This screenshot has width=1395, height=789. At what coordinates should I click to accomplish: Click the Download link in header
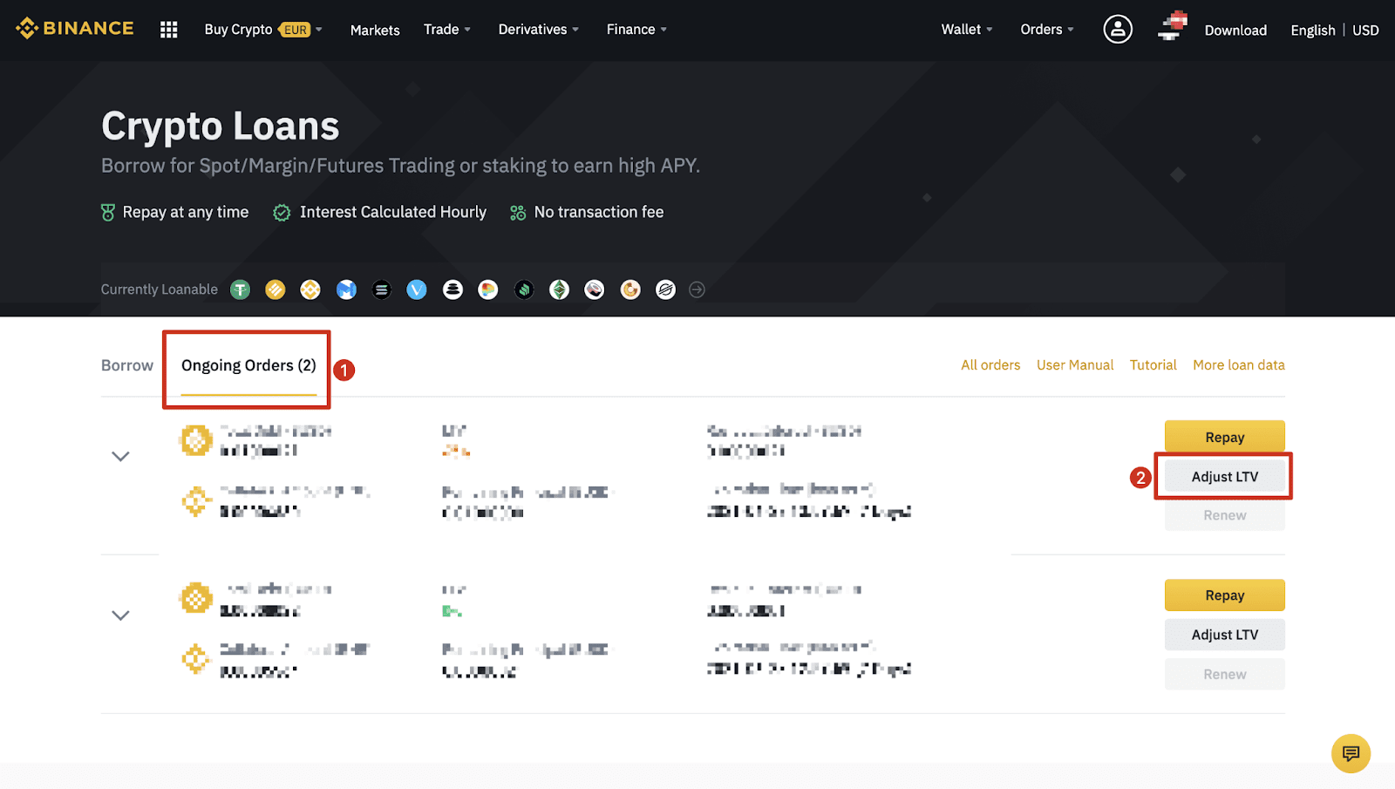pyautogui.click(x=1235, y=31)
